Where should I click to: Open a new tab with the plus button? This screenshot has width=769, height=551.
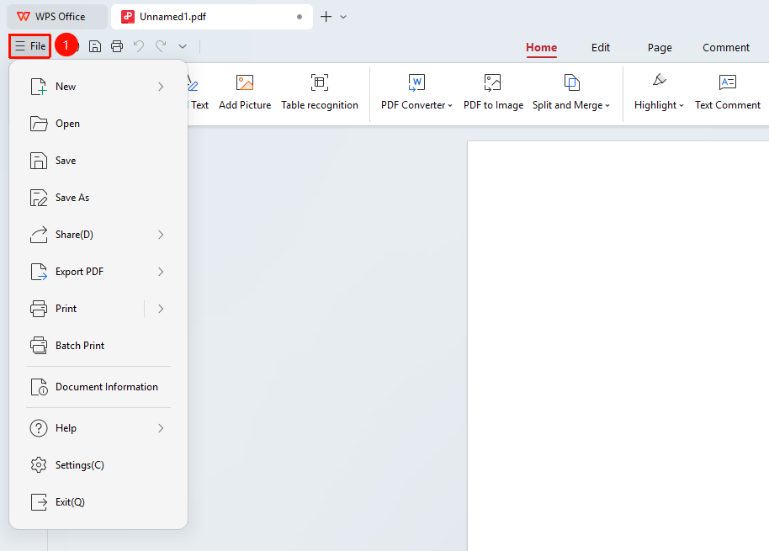tap(326, 17)
